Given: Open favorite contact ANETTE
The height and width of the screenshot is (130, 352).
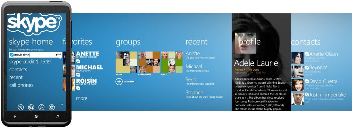Looking at the screenshot, I should [x=88, y=54].
